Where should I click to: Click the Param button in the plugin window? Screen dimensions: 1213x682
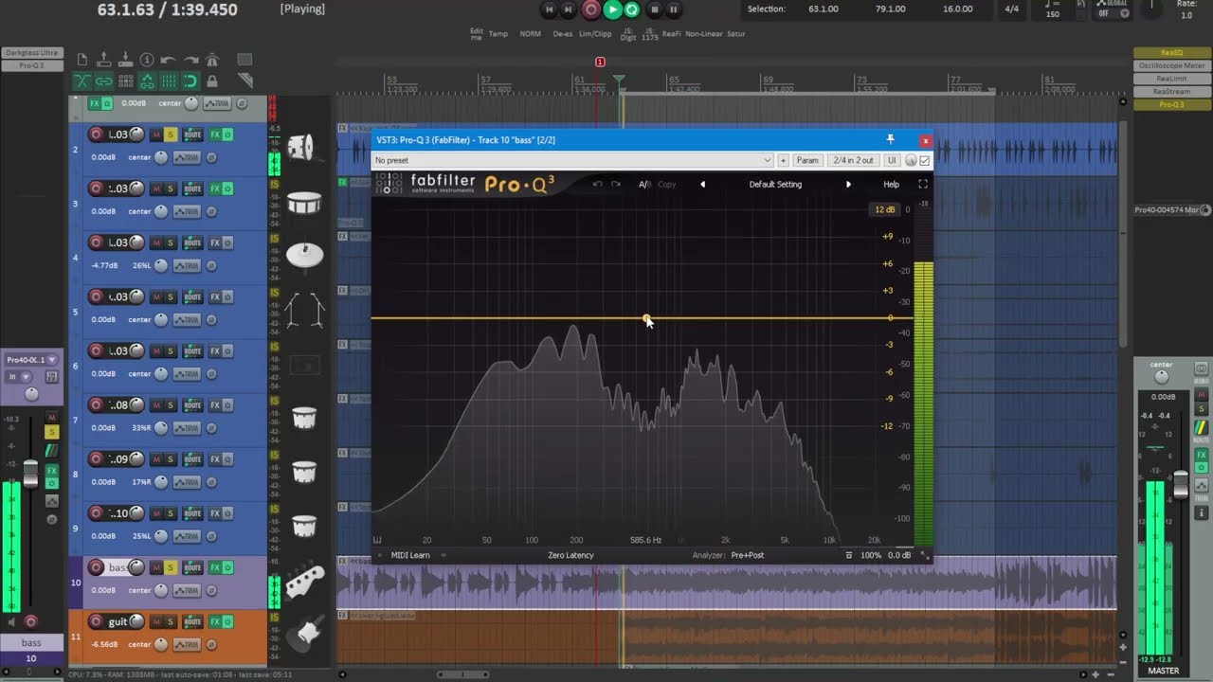pos(807,160)
